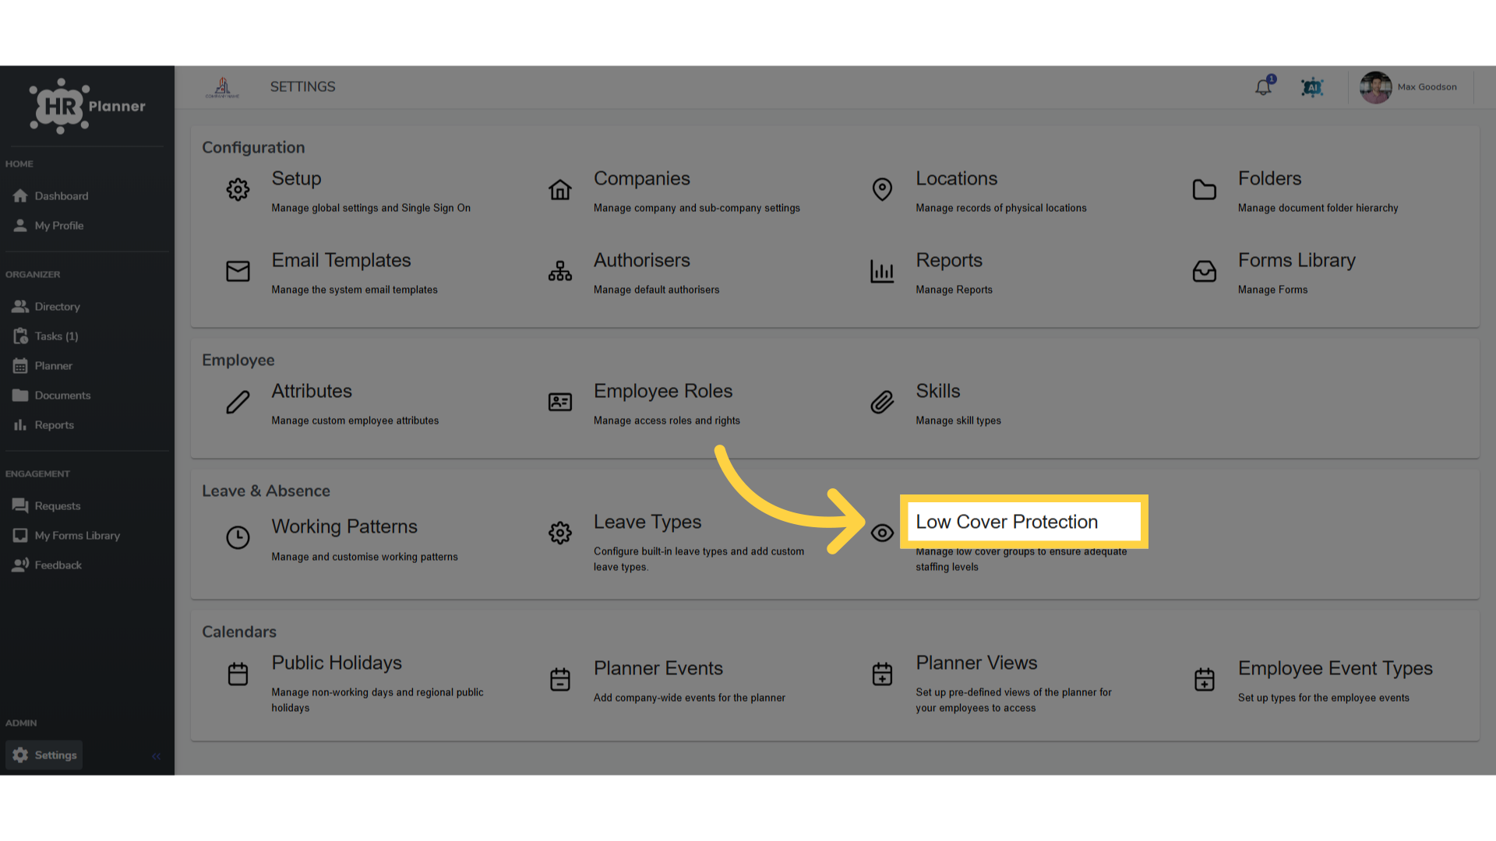Open the AI assistant icon in header
The width and height of the screenshot is (1496, 841).
pos(1312,87)
